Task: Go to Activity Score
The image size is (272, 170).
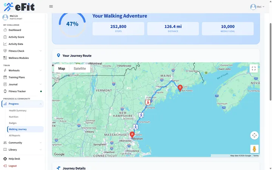Action: pos(17,37)
